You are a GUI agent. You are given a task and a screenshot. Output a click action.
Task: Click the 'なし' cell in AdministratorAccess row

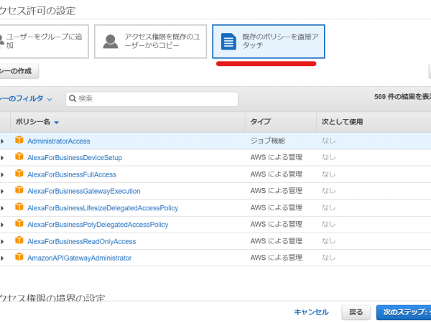coord(328,141)
